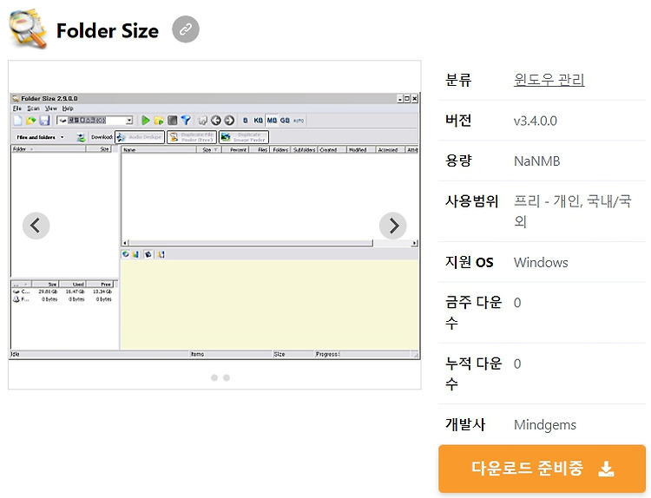Click the Save floppy disk icon
The image size is (651, 498).
(x=44, y=121)
